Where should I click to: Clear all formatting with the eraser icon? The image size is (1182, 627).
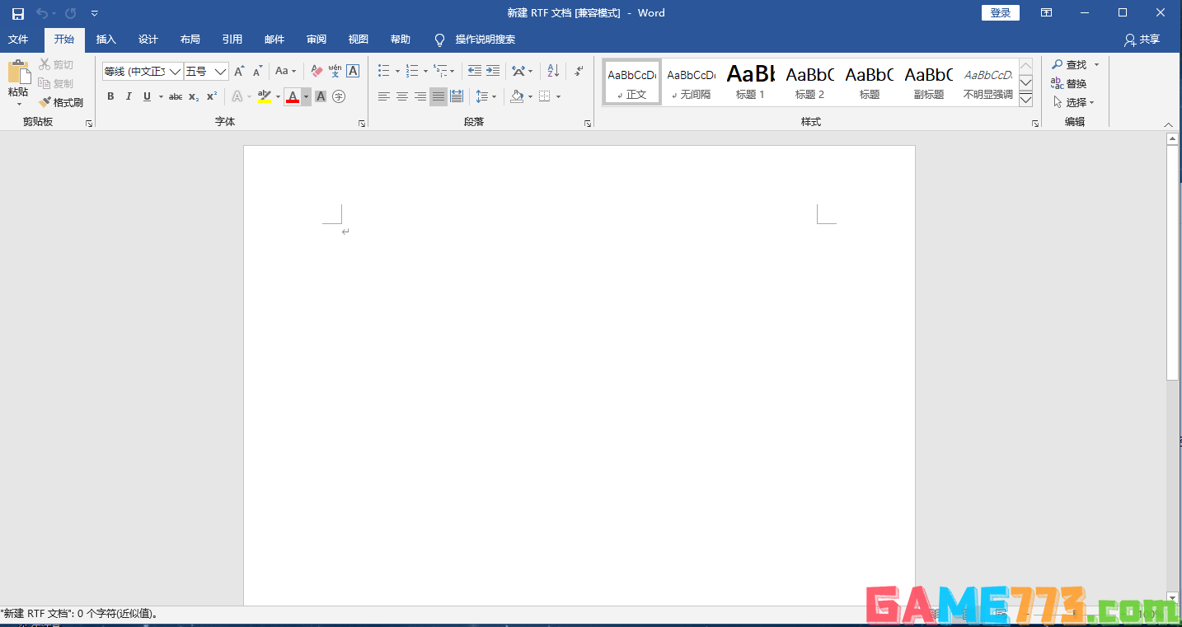317,72
